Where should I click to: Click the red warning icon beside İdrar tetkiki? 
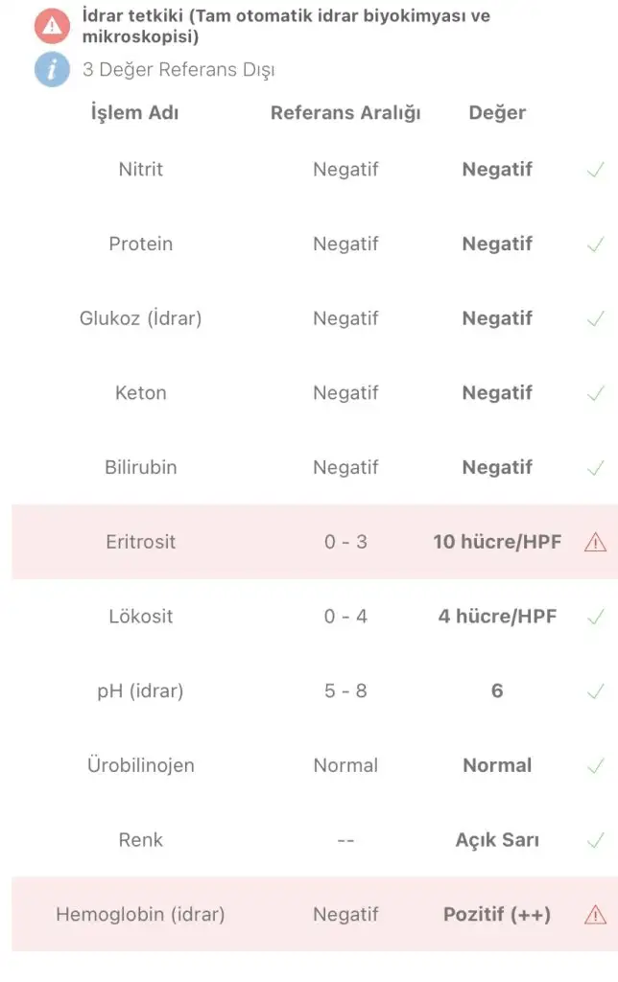(52, 26)
